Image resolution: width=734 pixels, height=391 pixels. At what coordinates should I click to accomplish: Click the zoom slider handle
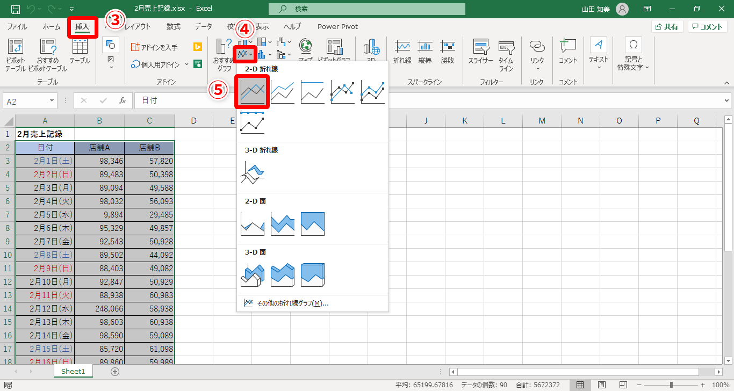tap(671, 385)
